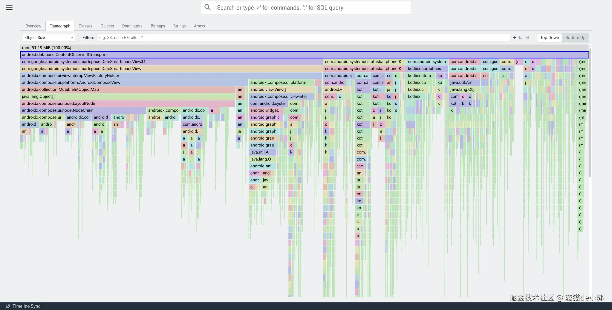612x310 pixels.
Task: Click androidx.compose.ui.node.NodeChain frame
Action: [x=83, y=110]
